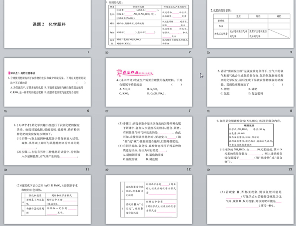Click the transition star icon under slide 8
Viewport: 296px width, 226px height.
pyautogui.click(x=208, y=111)
